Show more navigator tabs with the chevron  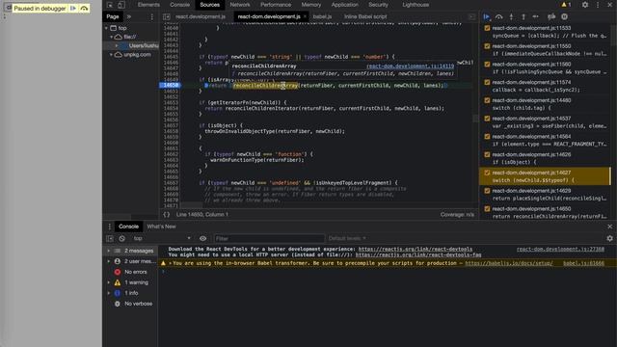(x=128, y=16)
